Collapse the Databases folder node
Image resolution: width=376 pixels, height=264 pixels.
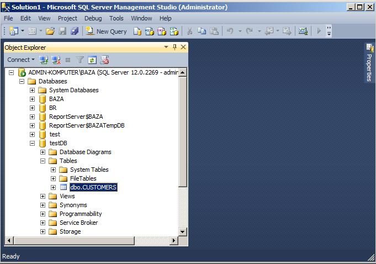[22, 81]
